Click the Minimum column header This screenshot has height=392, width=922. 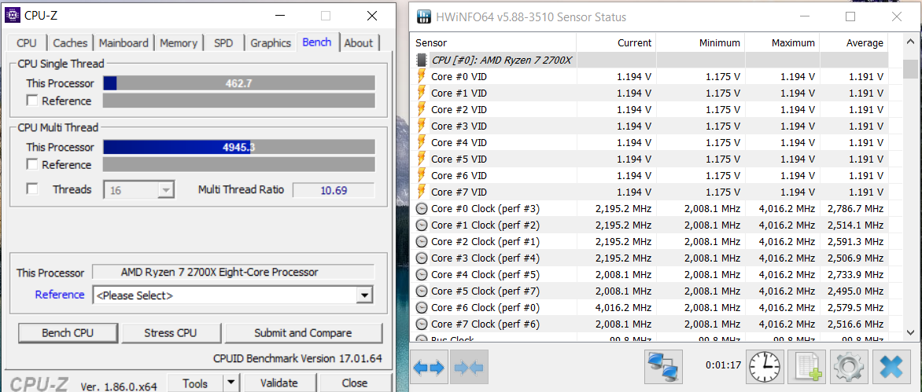tap(701, 43)
